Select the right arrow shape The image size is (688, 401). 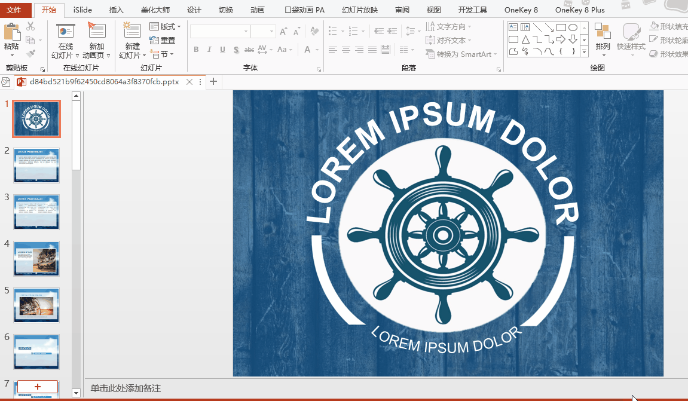click(x=561, y=39)
